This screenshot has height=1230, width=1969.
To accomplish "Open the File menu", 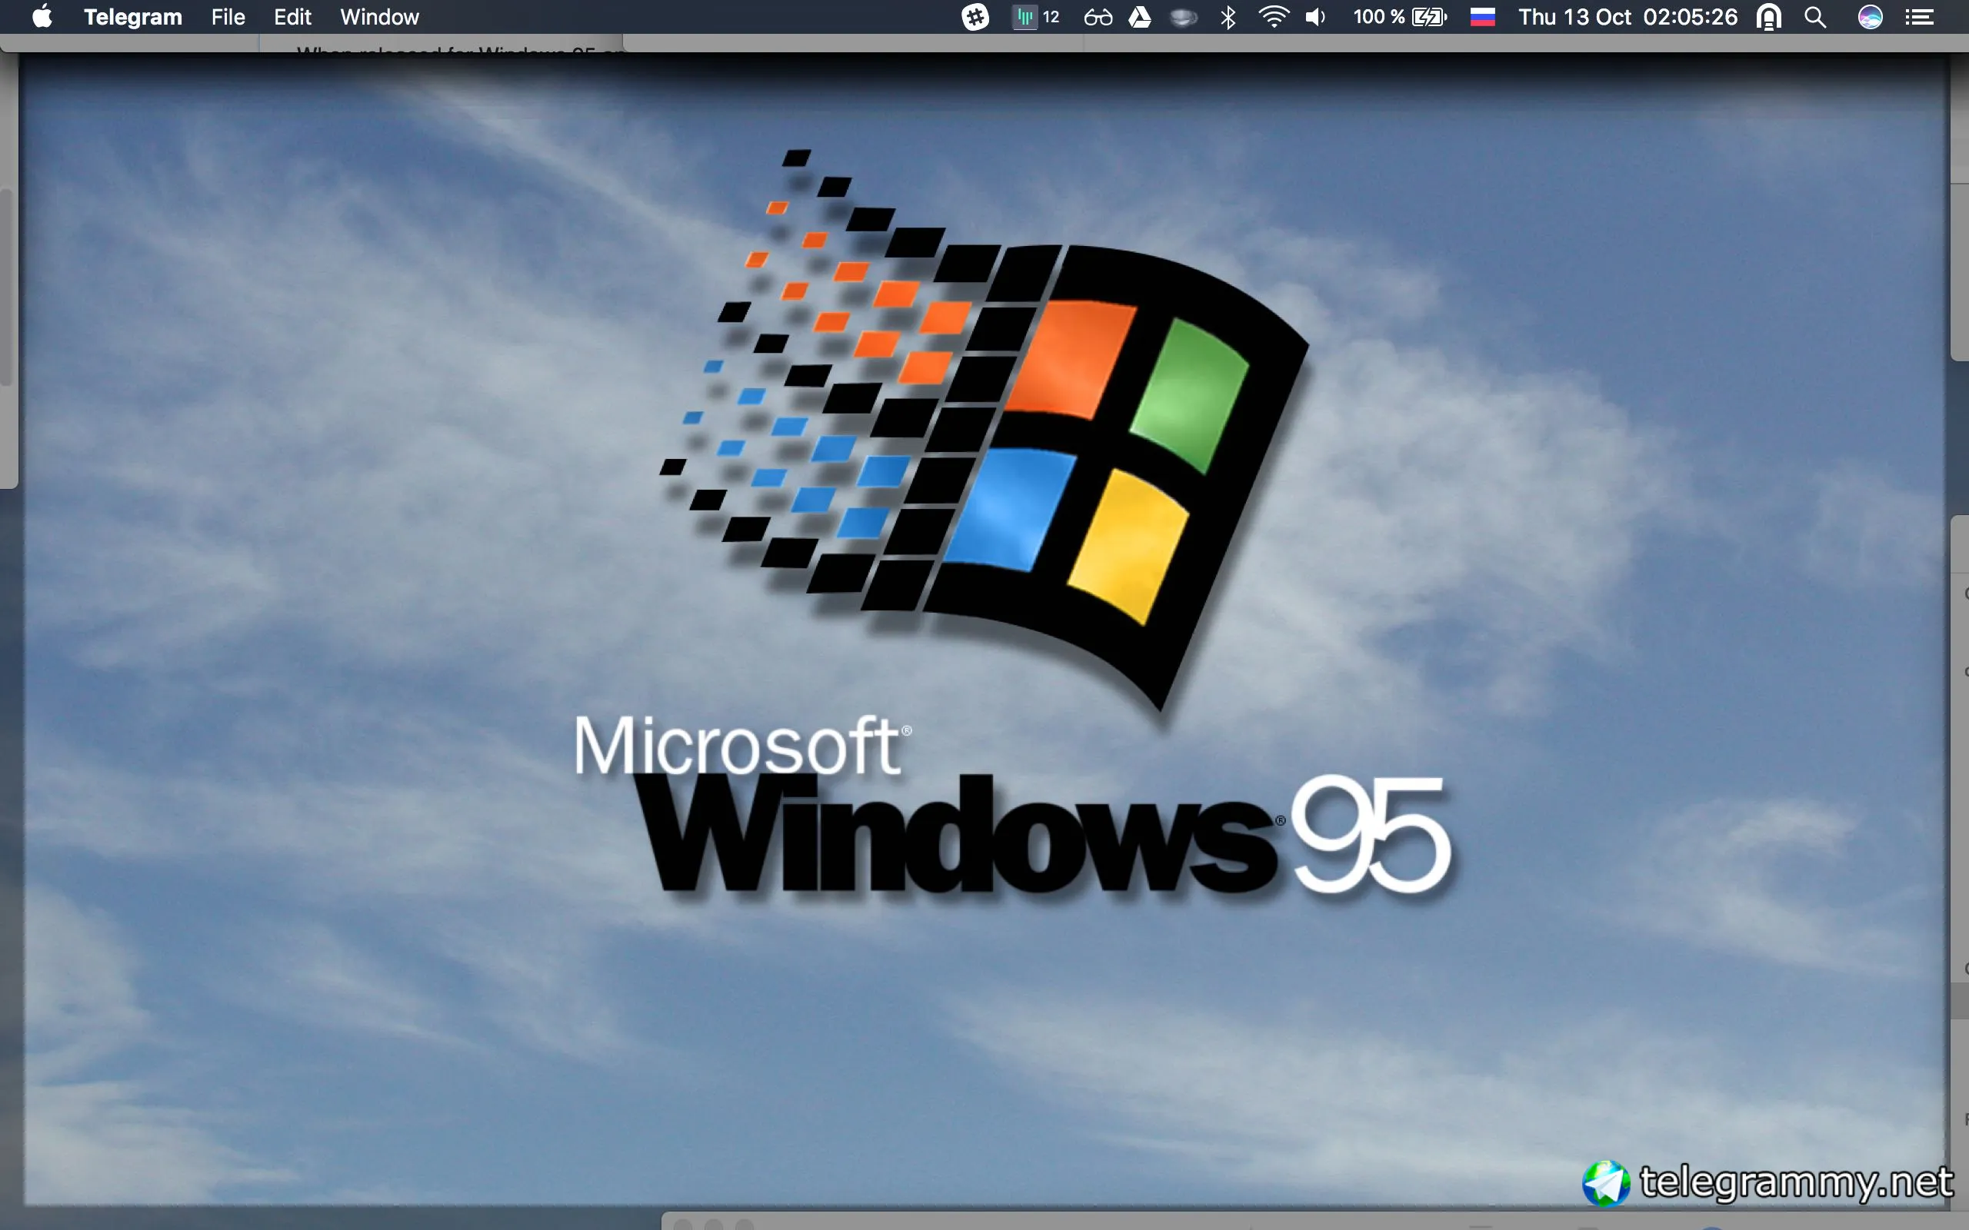I will pyautogui.click(x=228, y=17).
